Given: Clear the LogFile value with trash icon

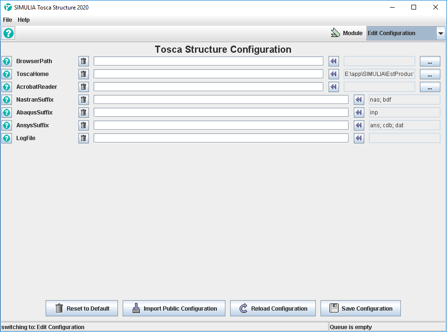Looking at the screenshot, I should pos(84,138).
